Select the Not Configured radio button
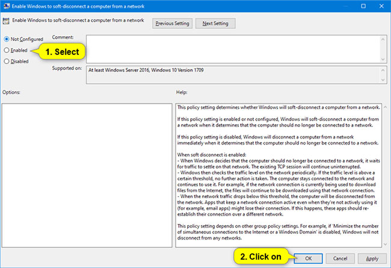 point(7,39)
